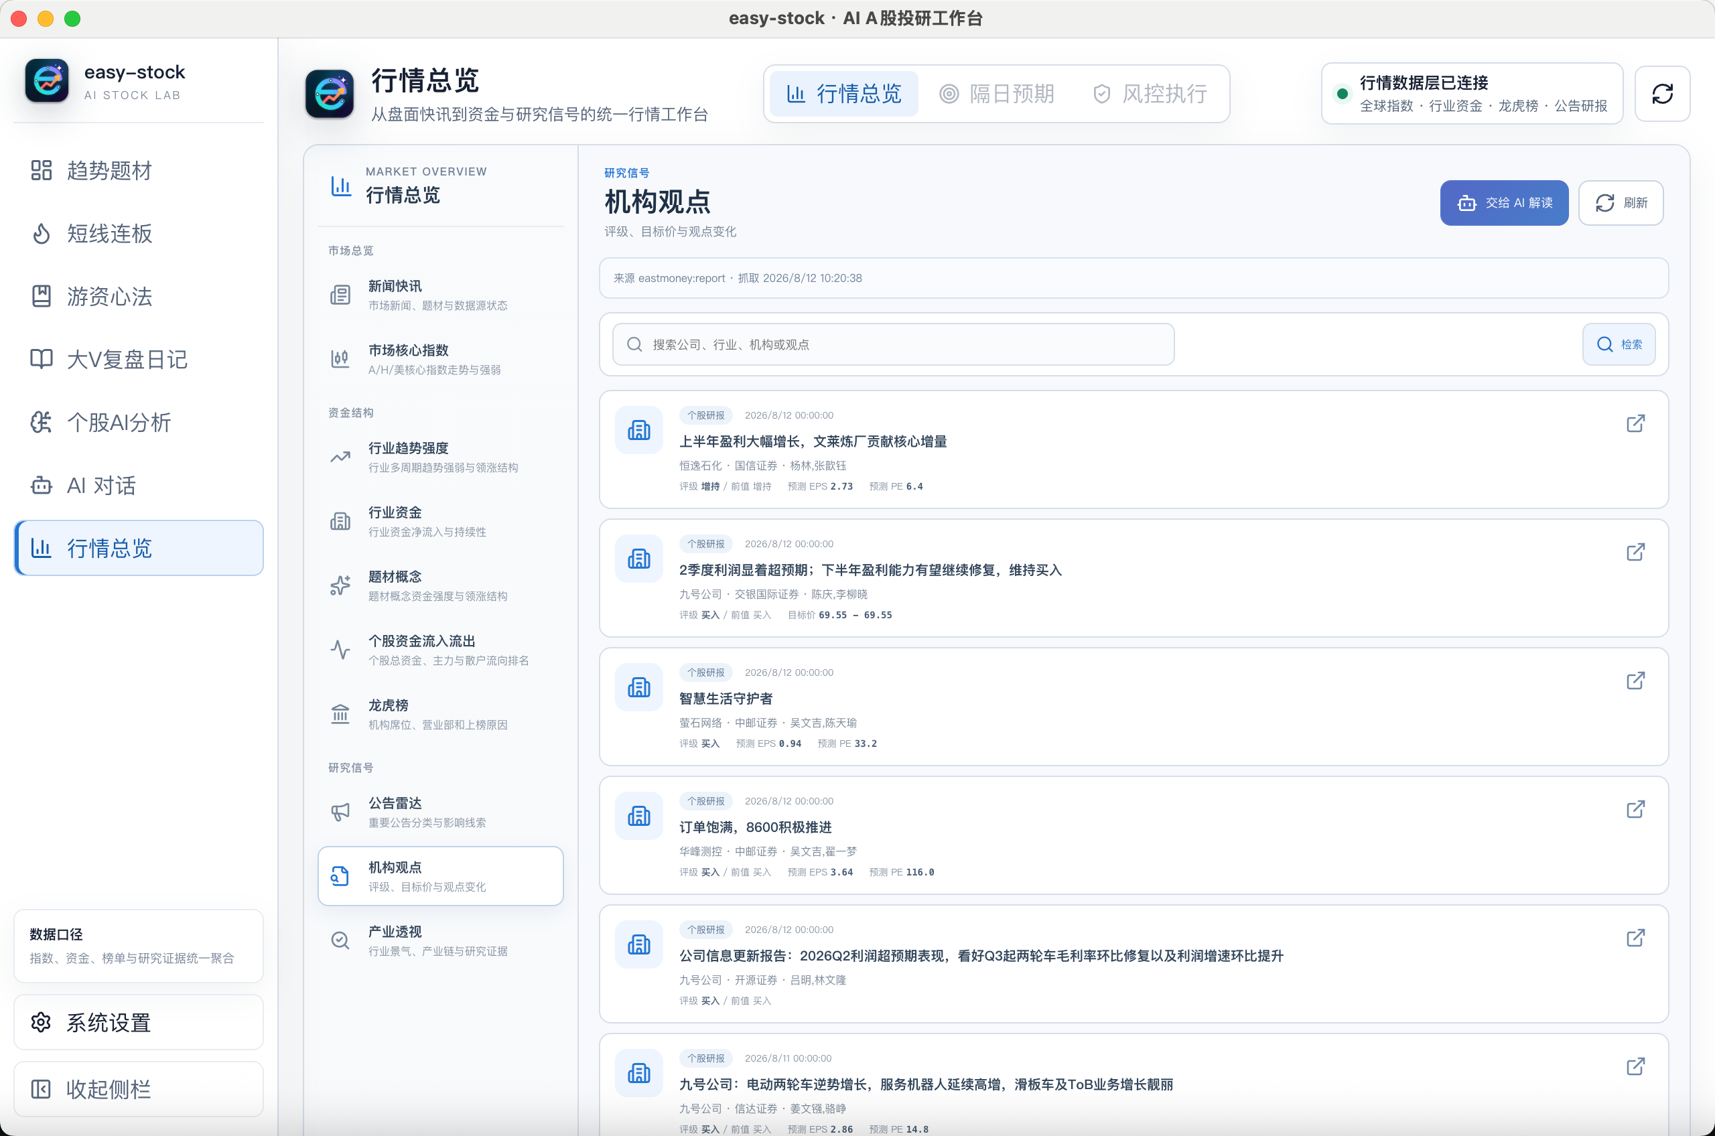Click the top-right reload data icon
1715x1136 pixels.
(1662, 94)
